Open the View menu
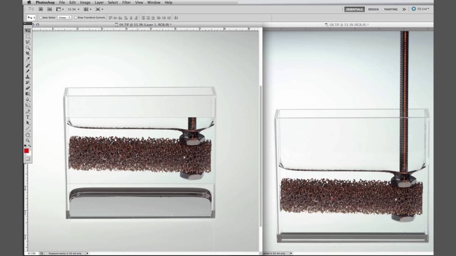The image size is (456, 256). coord(139,2)
